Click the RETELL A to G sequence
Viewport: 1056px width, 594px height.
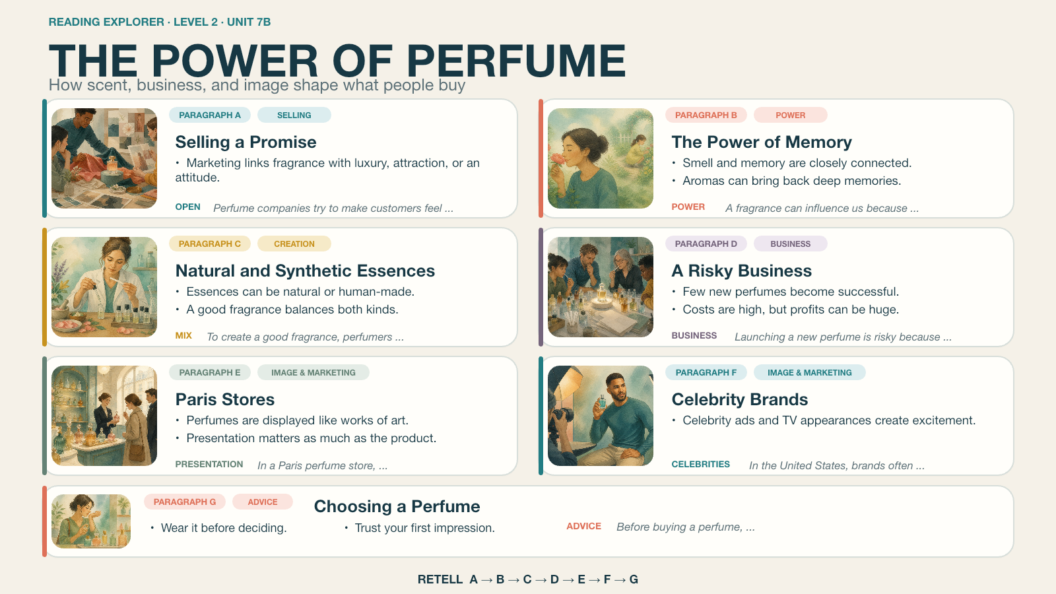click(528, 579)
